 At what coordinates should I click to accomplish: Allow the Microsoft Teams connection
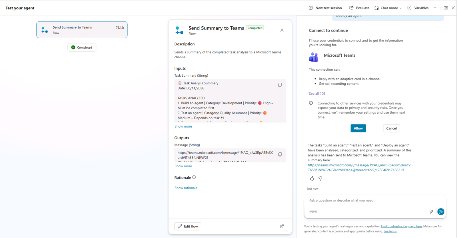coord(358,128)
